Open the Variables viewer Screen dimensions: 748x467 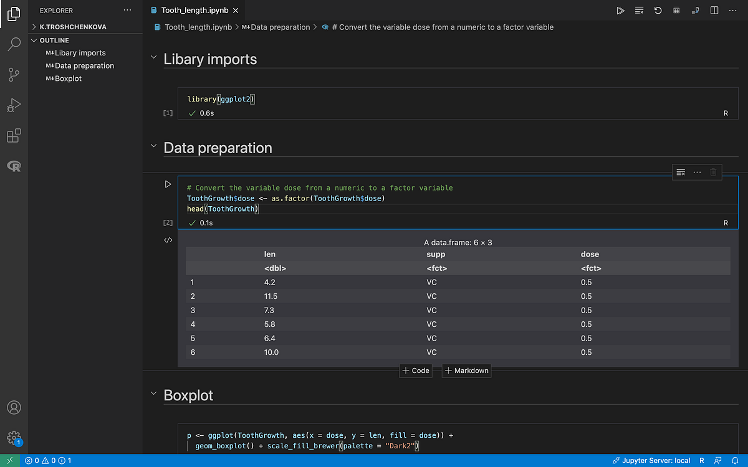pyautogui.click(x=676, y=11)
